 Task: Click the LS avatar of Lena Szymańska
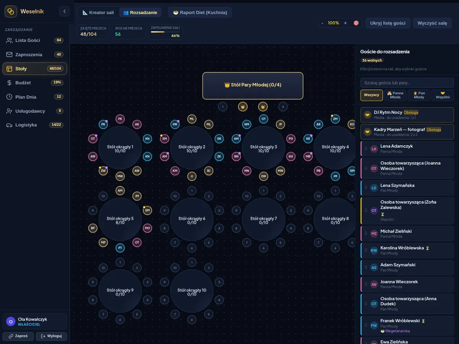pyautogui.click(x=374, y=188)
